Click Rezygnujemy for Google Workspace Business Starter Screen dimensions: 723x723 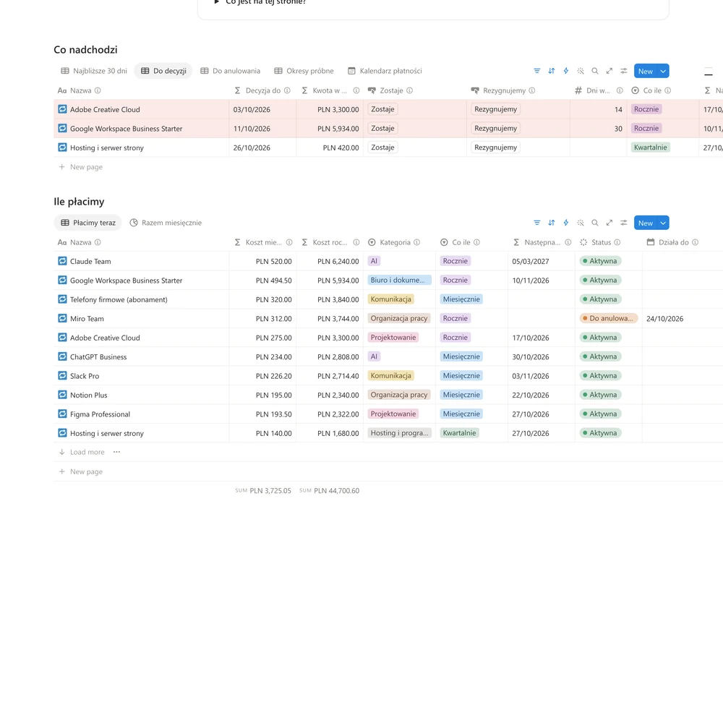tap(496, 128)
